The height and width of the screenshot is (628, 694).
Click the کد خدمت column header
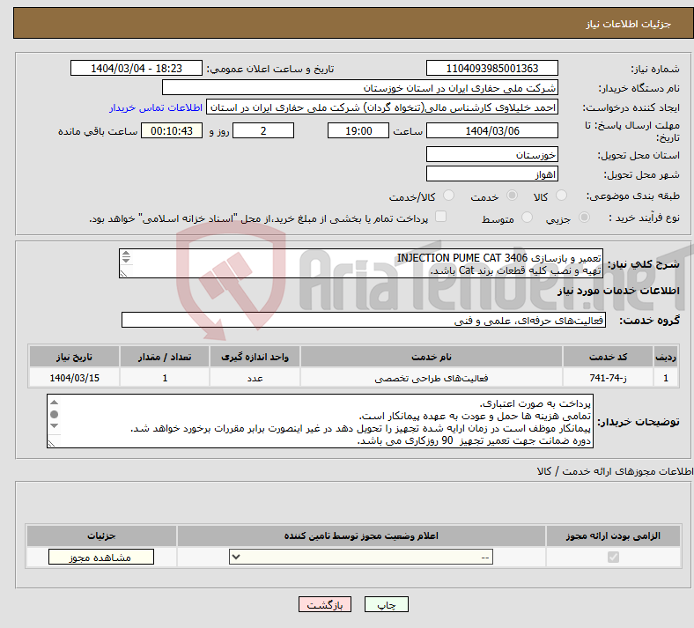point(608,357)
